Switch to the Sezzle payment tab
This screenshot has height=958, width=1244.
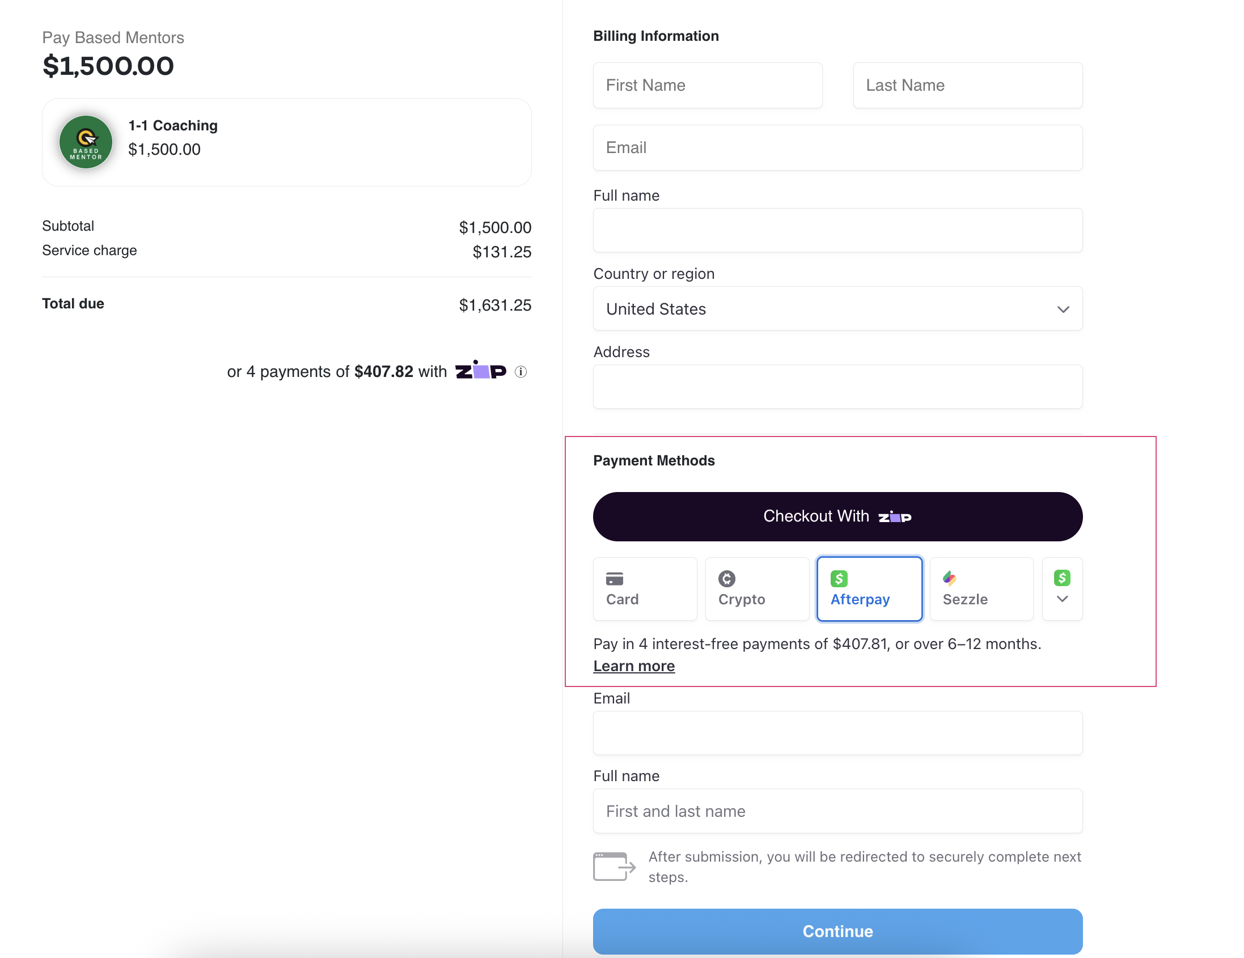click(982, 589)
